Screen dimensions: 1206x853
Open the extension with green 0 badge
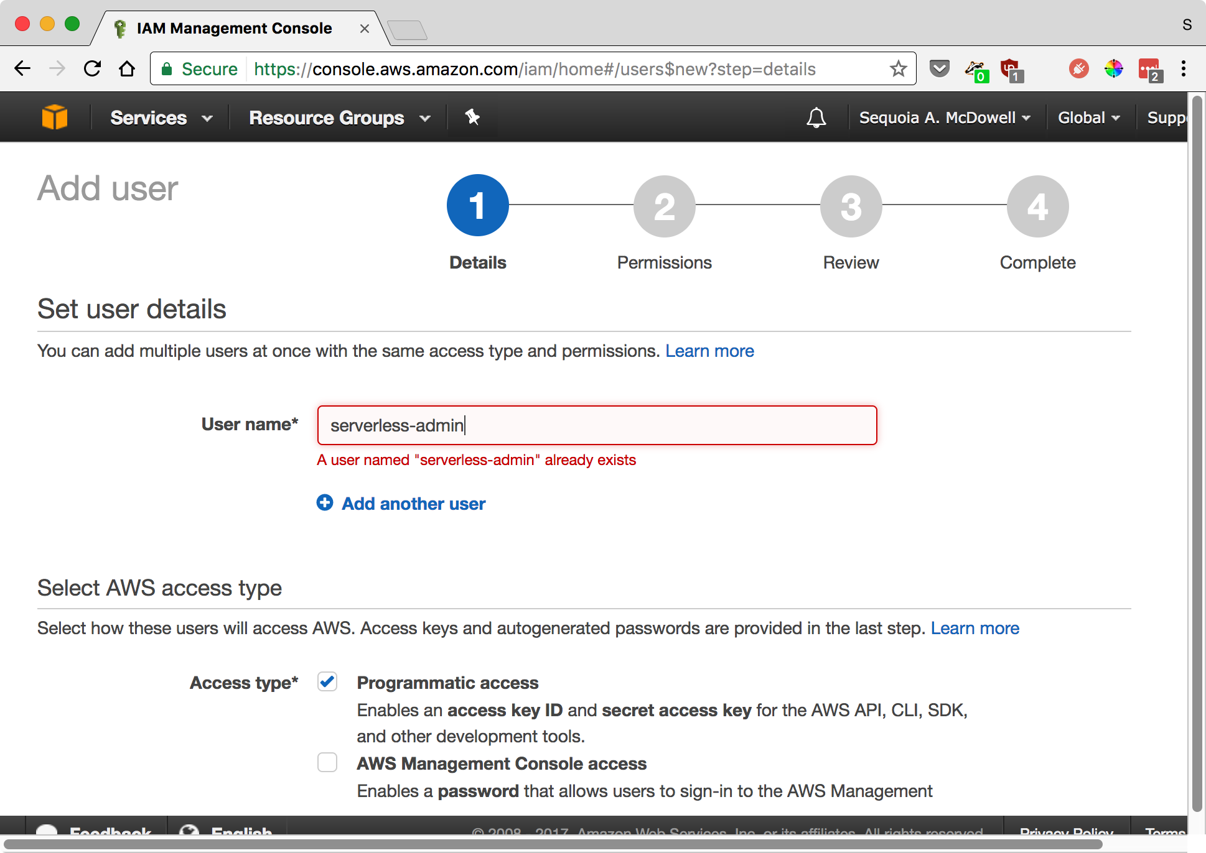976,70
